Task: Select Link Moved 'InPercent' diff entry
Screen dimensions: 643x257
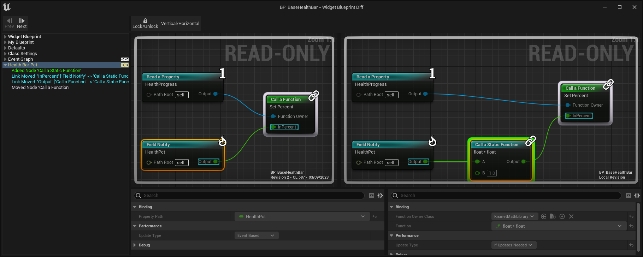Action: point(70,76)
